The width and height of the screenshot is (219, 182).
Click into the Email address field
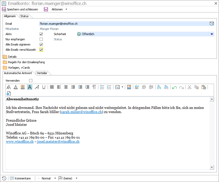[x=123, y=24]
